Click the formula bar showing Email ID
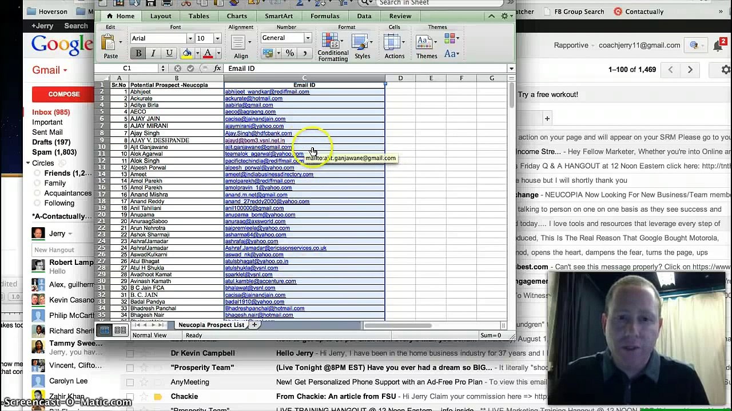 366,68
